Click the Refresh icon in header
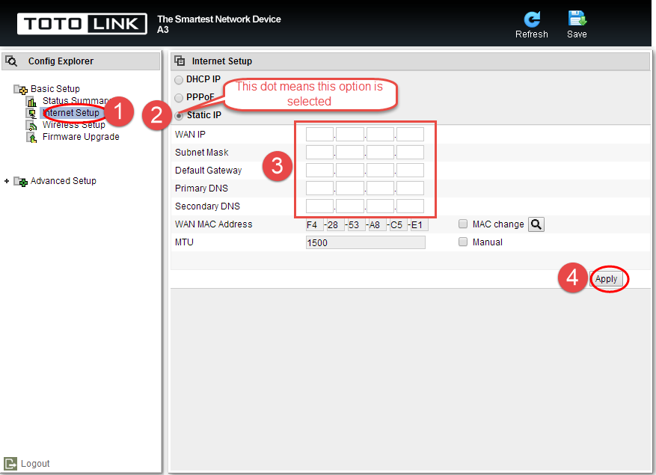 point(532,19)
